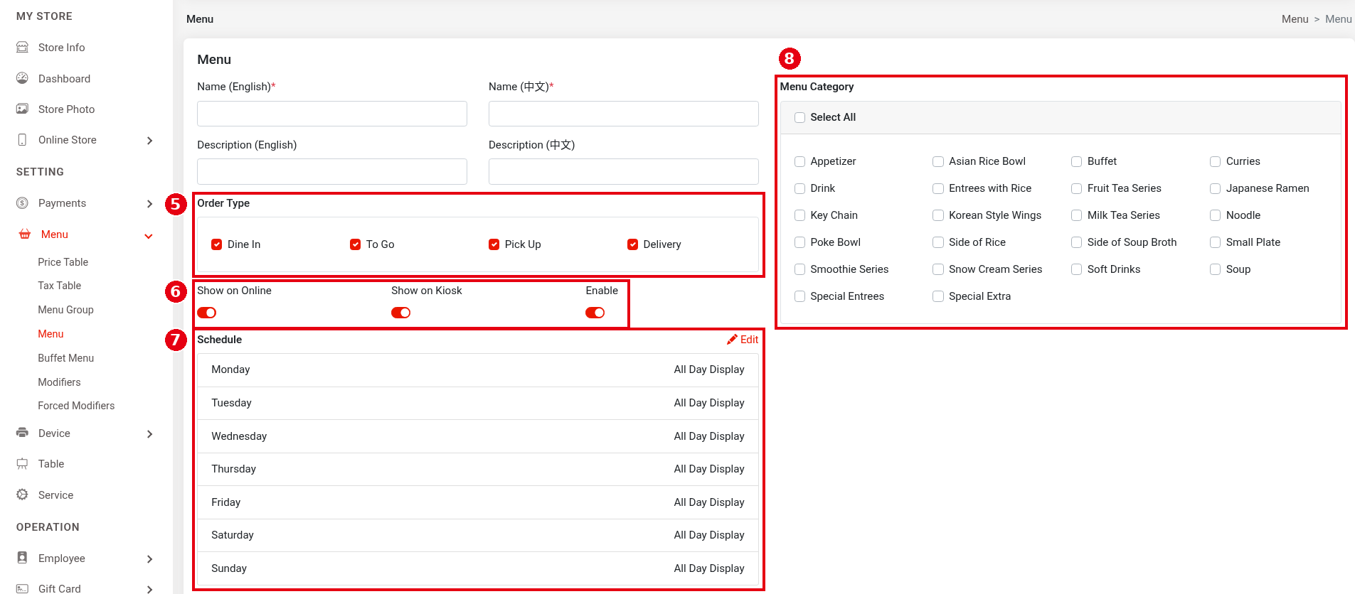The image size is (1355, 594).
Task: Click the Gift Card icon
Action: click(x=23, y=588)
